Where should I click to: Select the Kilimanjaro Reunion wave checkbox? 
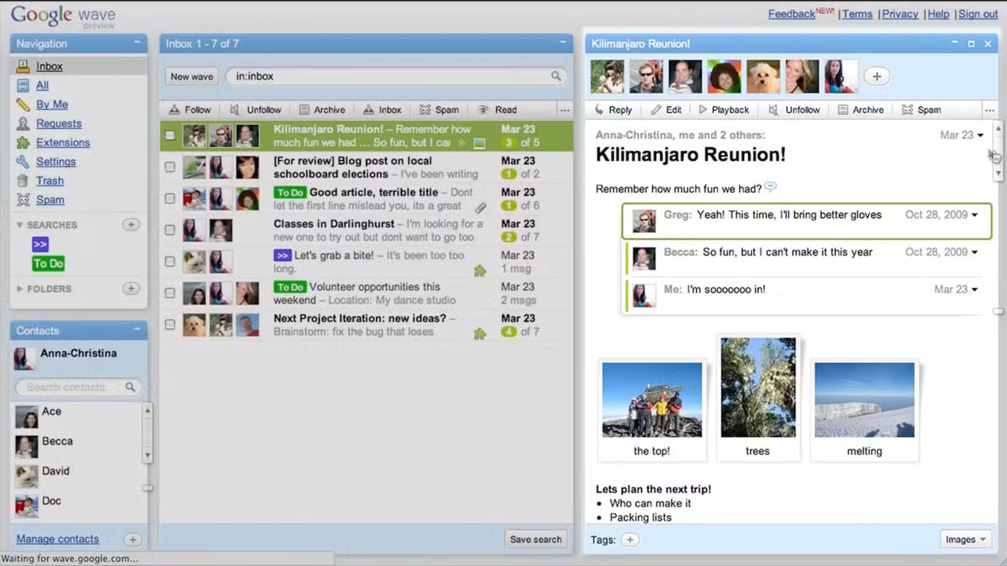point(170,135)
